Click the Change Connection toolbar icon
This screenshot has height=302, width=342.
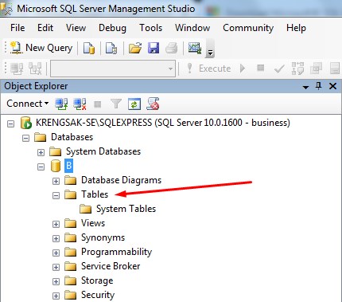[35, 69]
